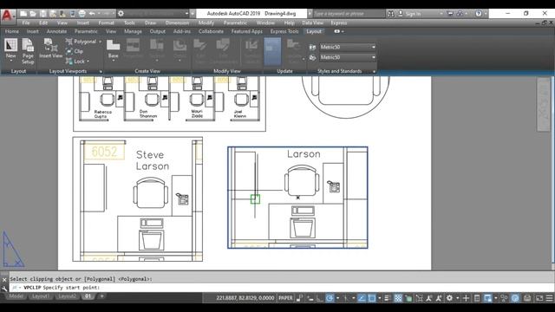The height and width of the screenshot is (312, 555).
Task: Click the Base view tool
Action: [114, 49]
